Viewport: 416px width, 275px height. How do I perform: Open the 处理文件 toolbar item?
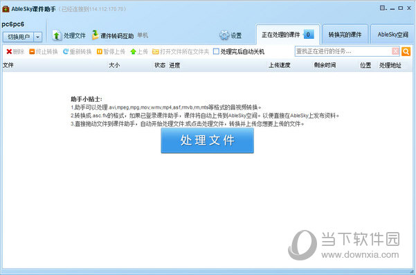(69, 35)
